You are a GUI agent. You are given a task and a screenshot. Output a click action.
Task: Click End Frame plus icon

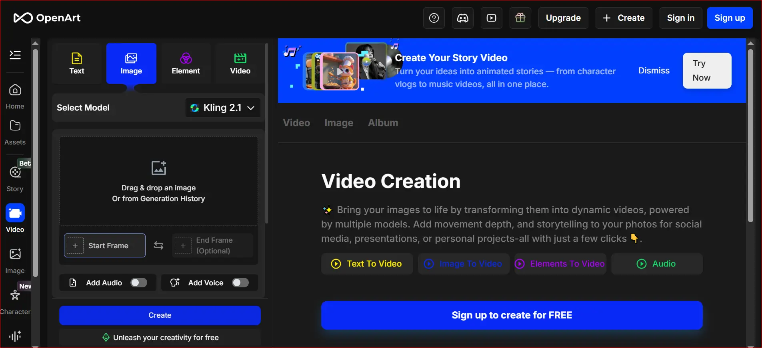(x=183, y=246)
